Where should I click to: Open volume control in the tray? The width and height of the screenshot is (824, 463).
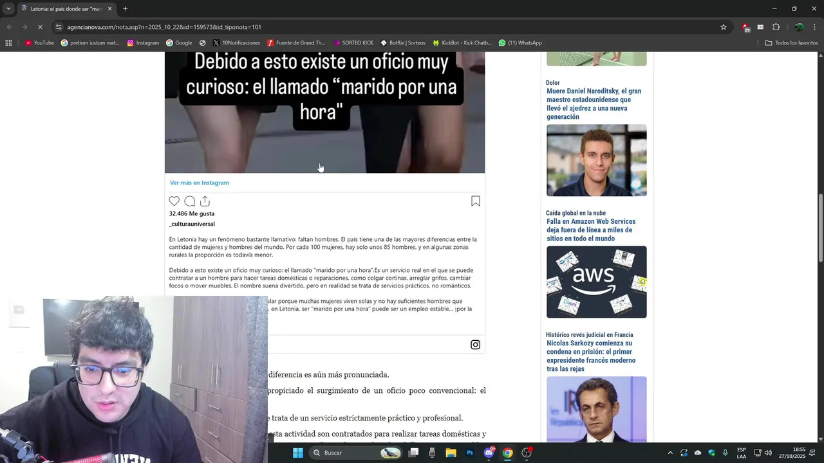[x=768, y=453]
